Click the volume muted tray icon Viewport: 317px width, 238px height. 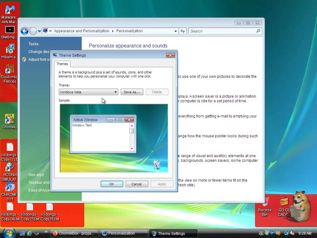tap(292, 233)
